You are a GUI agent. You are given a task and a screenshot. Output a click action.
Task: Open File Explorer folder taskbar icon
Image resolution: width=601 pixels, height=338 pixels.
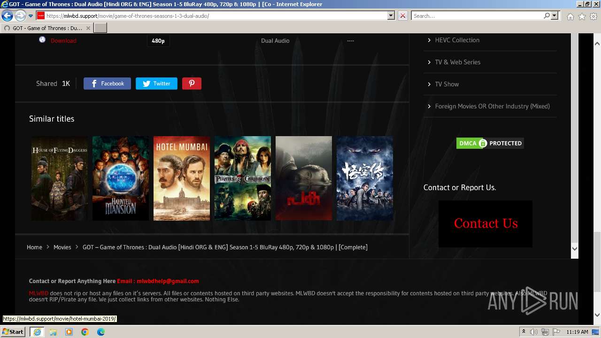tap(53, 332)
